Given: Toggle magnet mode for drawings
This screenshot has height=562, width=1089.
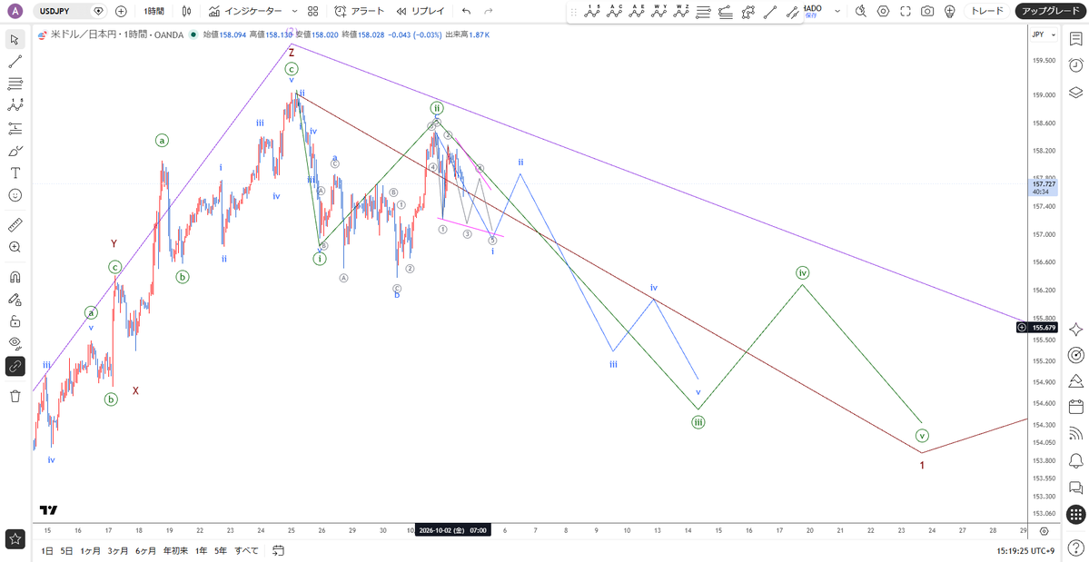Looking at the screenshot, I should [x=15, y=277].
